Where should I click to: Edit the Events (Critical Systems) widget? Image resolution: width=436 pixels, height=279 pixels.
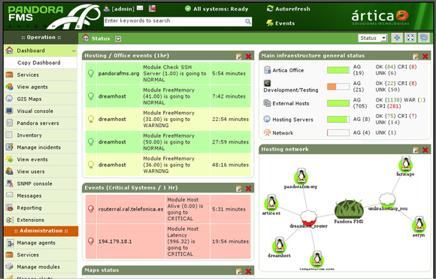(239, 189)
